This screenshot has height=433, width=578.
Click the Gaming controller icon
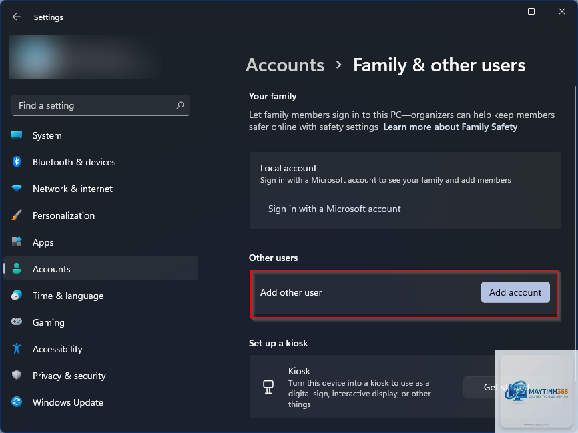coord(17,322)
